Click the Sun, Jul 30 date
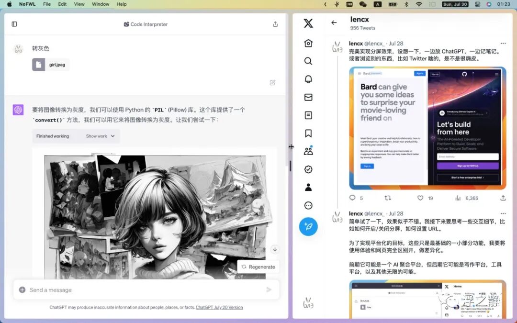This screenshot has height=323, width=517. pyautogui.click(x=455, y=4)
